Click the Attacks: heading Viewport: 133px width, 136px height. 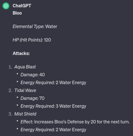tap(21, 53)
